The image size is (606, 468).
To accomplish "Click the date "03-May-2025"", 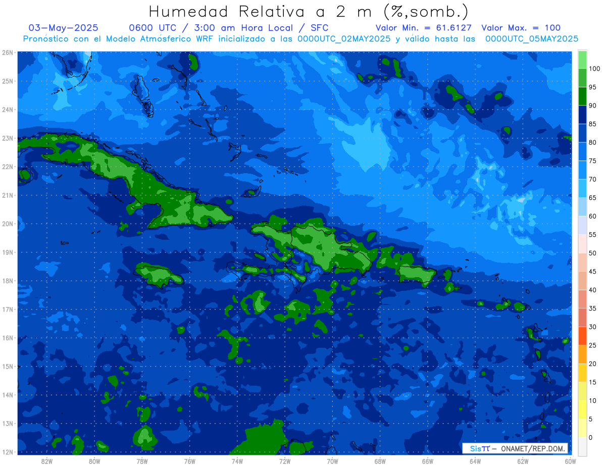I will click(64, 28).
